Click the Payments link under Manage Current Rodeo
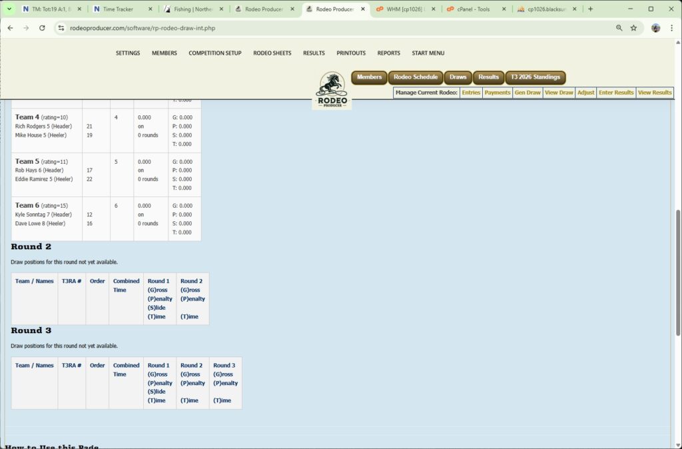682x449 pixels. pos(497,93)
